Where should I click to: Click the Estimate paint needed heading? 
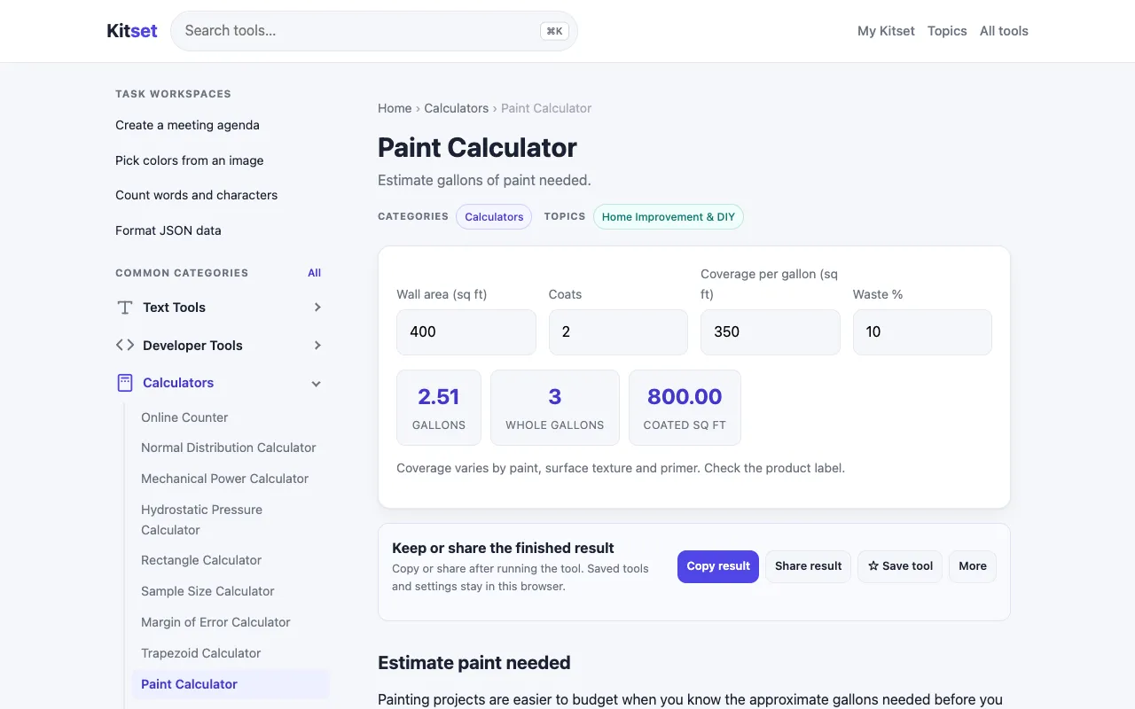(x=474, y=663)
